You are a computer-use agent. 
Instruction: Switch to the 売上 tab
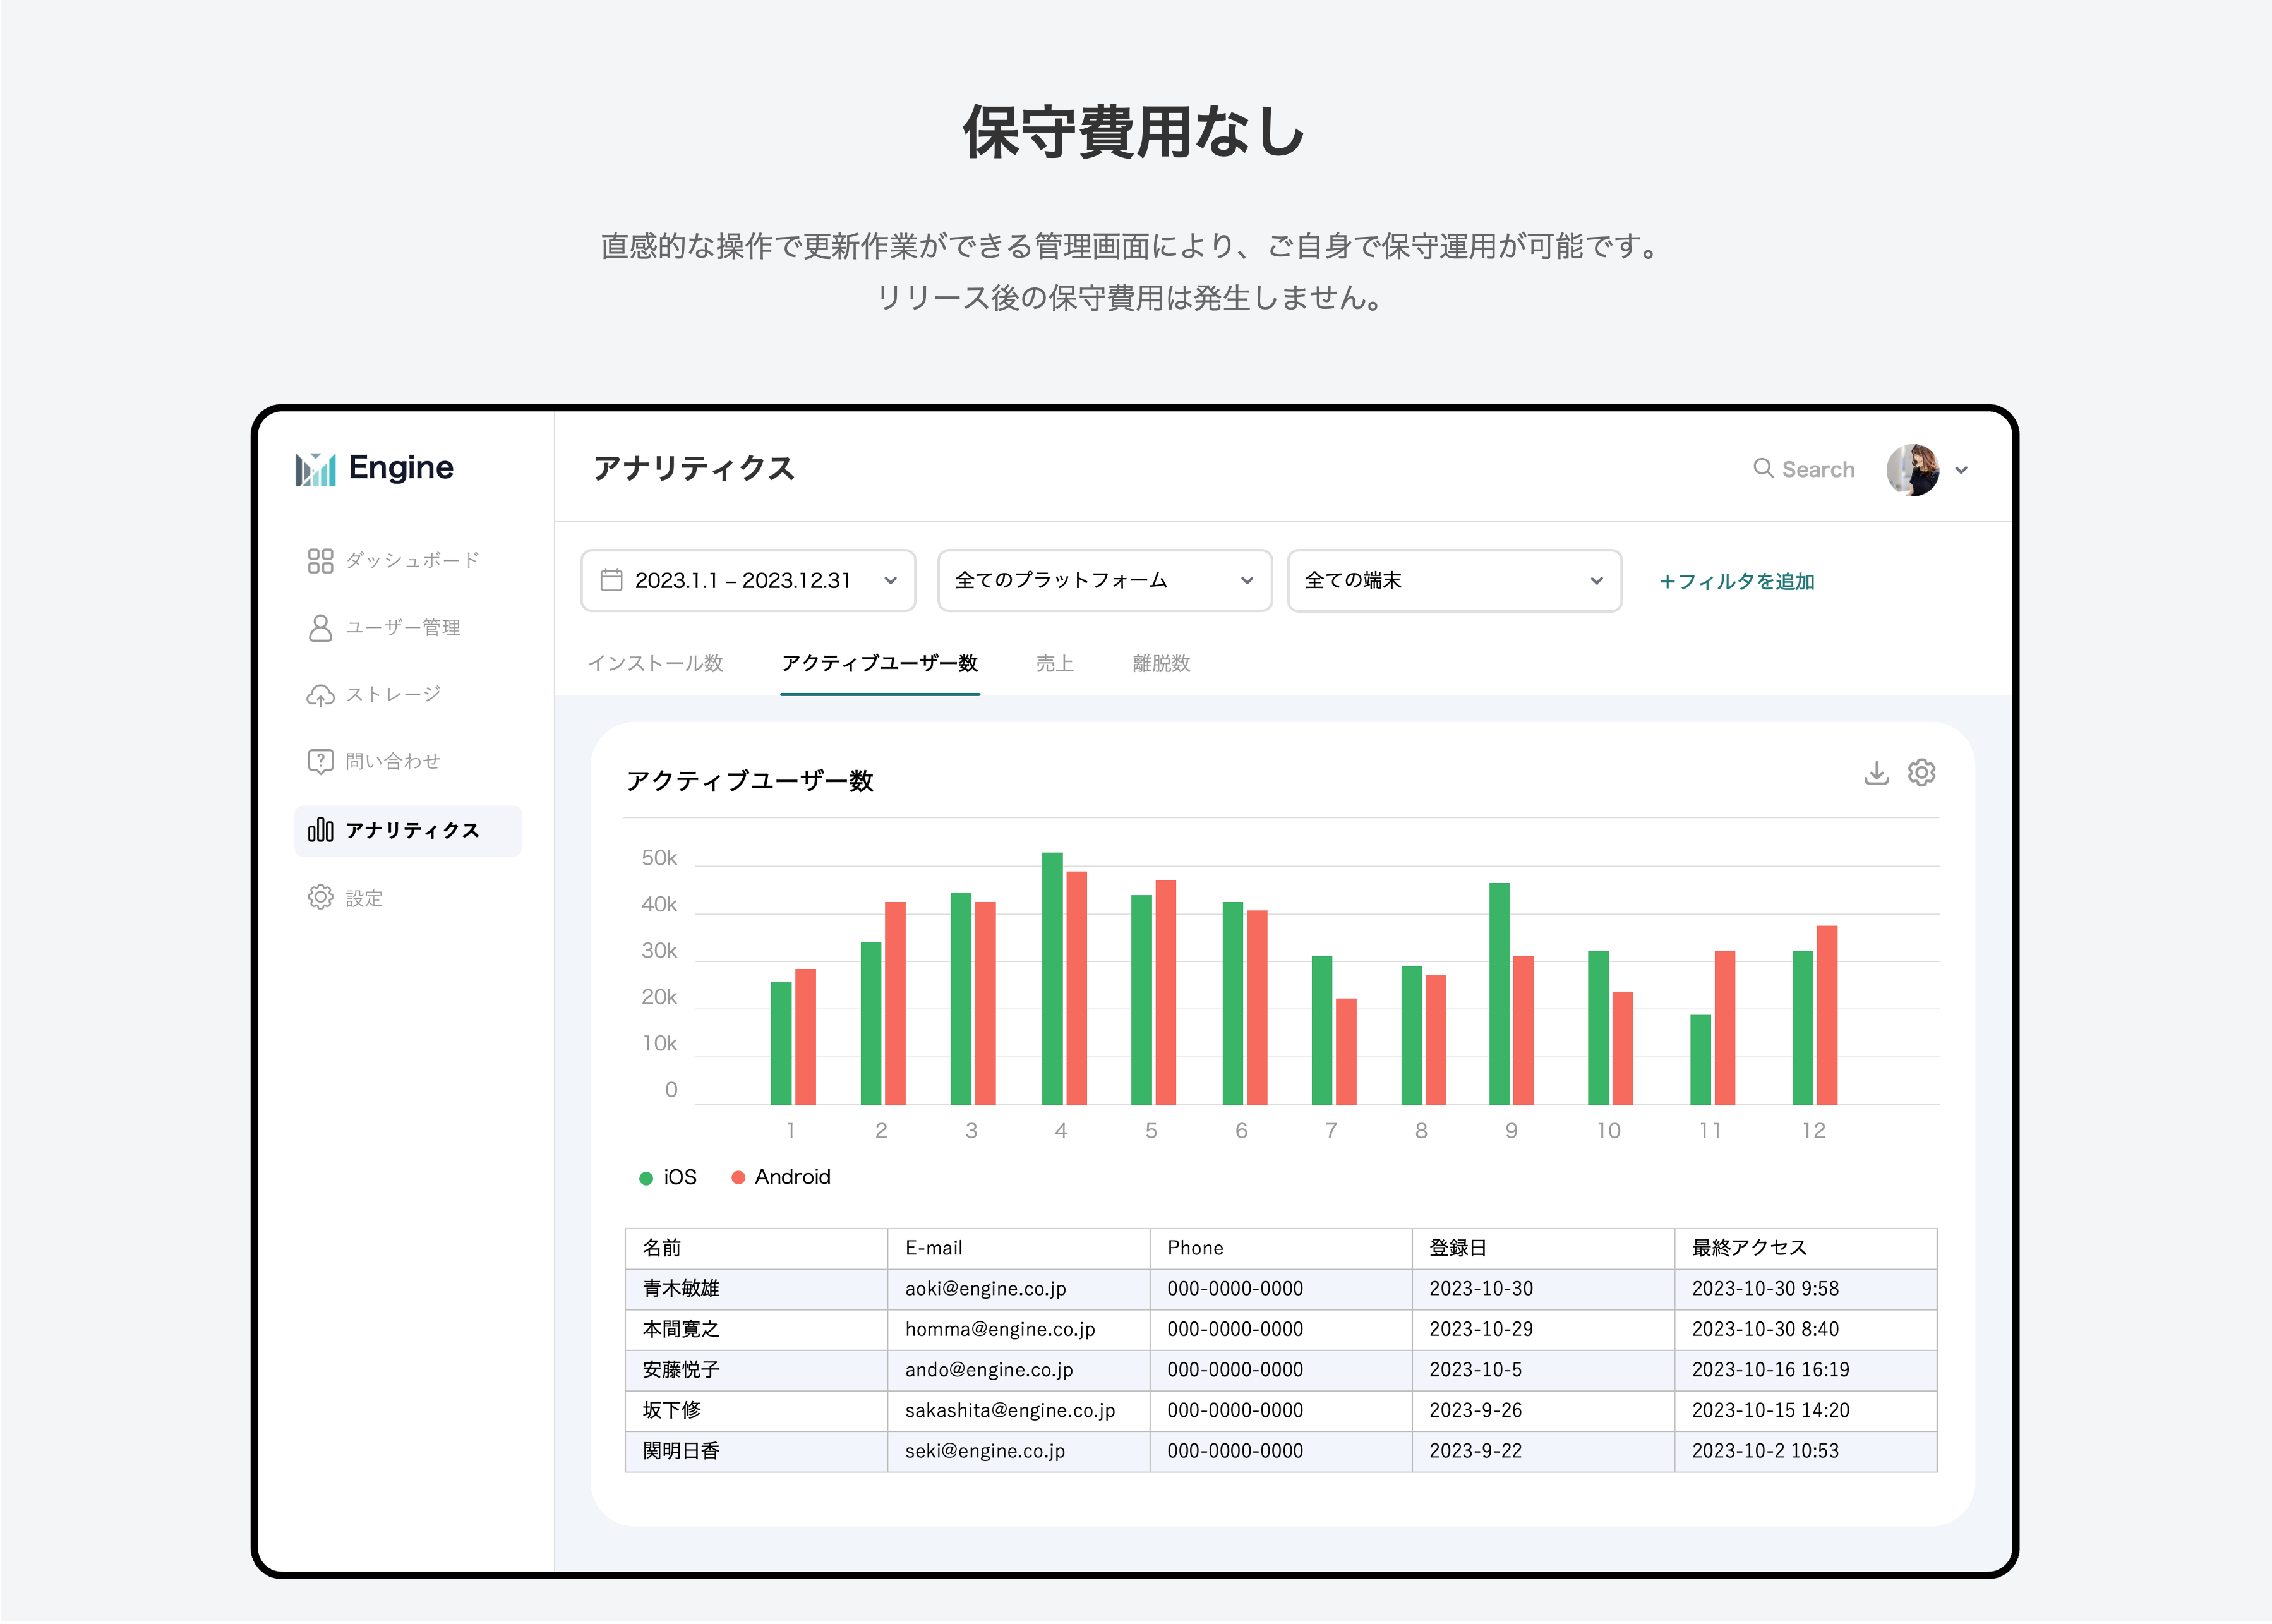coord(1055,664)
